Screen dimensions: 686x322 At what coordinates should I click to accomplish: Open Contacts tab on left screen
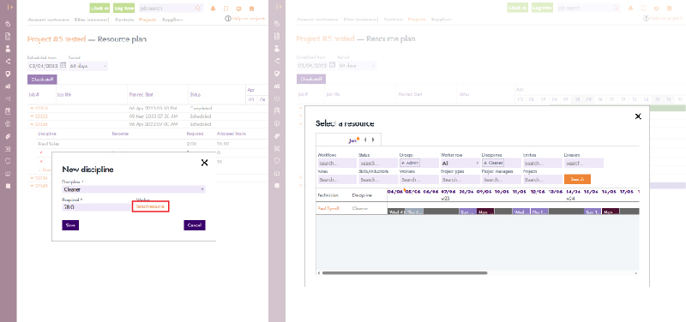point(124,20)
